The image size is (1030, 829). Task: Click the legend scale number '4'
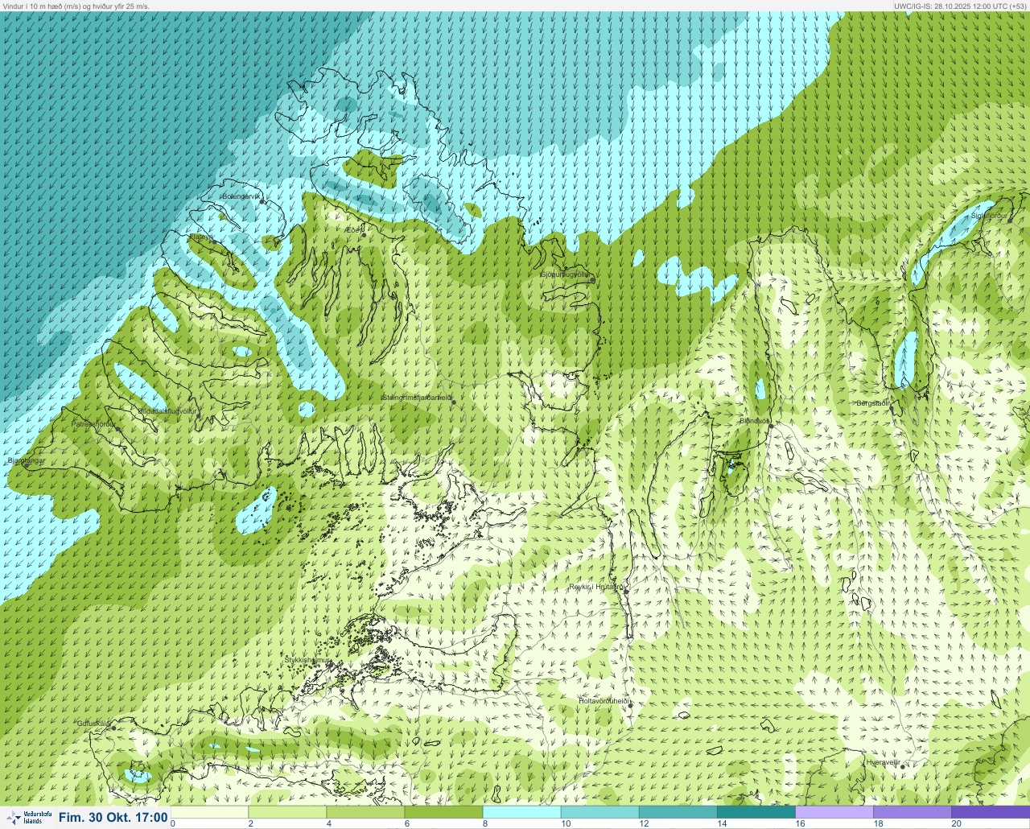[x=328, y=823]
